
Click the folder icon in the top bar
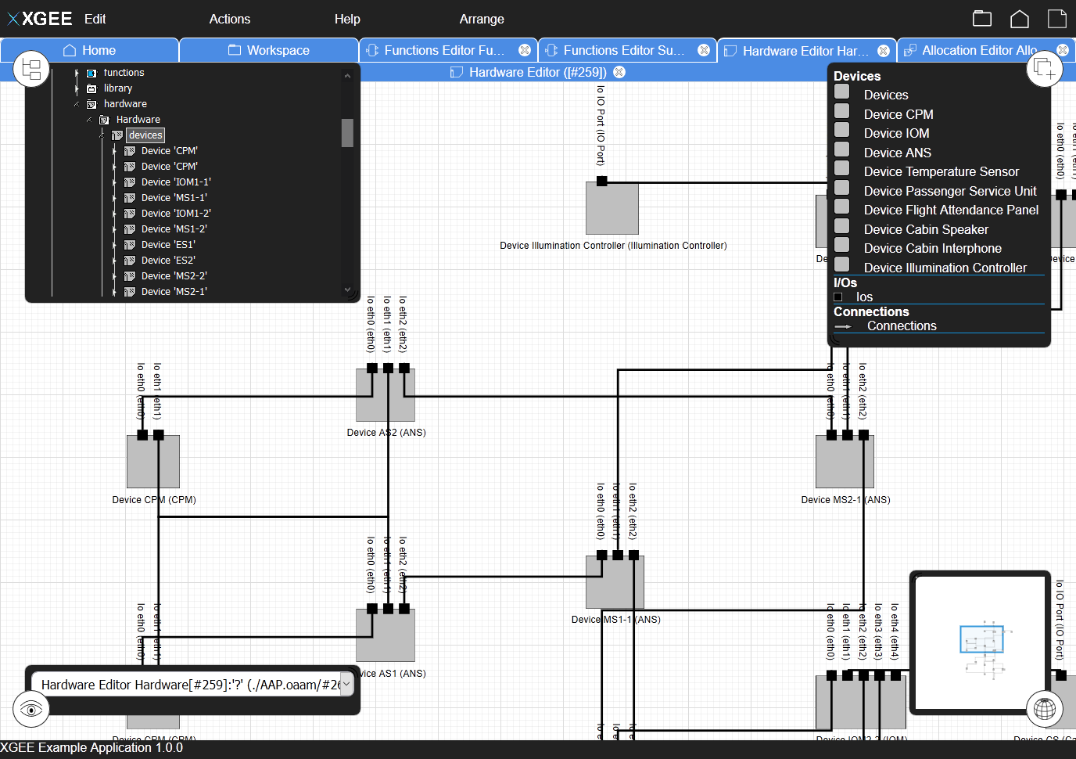[x=982, y=19]
